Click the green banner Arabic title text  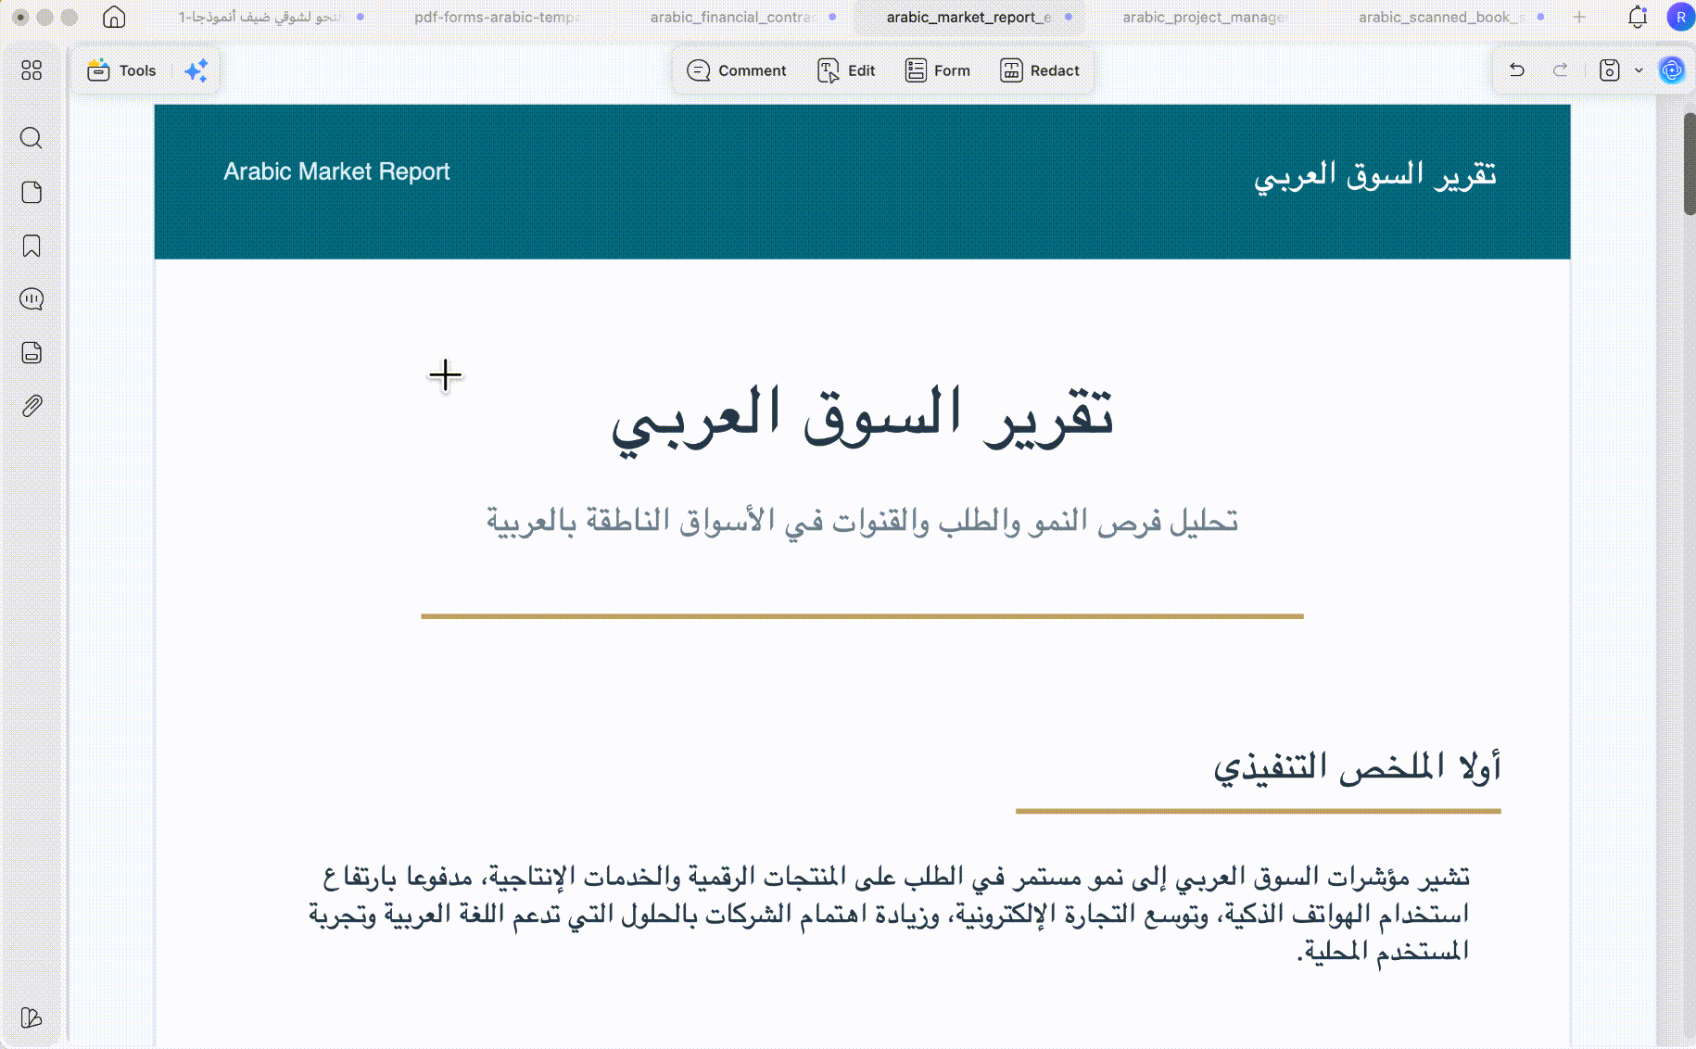1375,175
